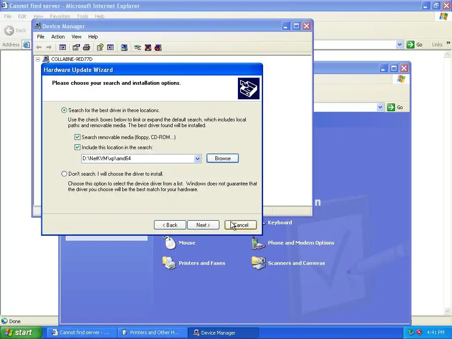Switch to Device Manager taskbar item
Viewport: 452px width, 339px height.
223,332
